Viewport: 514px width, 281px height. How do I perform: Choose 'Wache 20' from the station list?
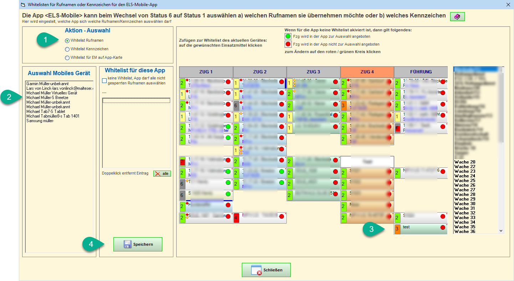[464, 162]
